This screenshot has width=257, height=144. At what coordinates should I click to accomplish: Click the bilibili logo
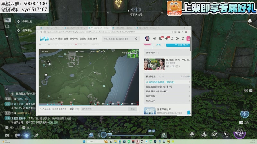click(44, 39)
